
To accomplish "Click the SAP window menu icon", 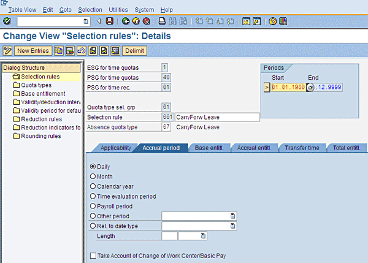I will (x=4, y=2).
